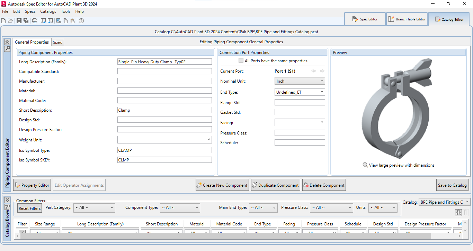Go to the next port arrow
473x251 pixels.
pyautogui.click(x=322, y=71)
